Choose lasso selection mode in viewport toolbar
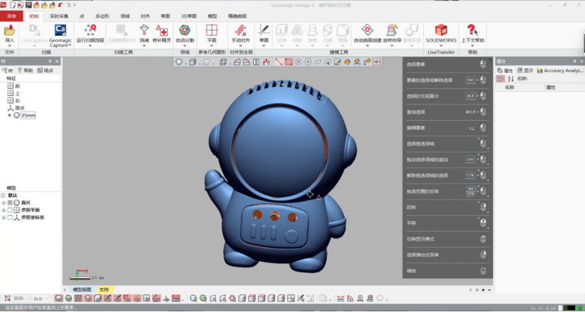 tap(318, 62)
